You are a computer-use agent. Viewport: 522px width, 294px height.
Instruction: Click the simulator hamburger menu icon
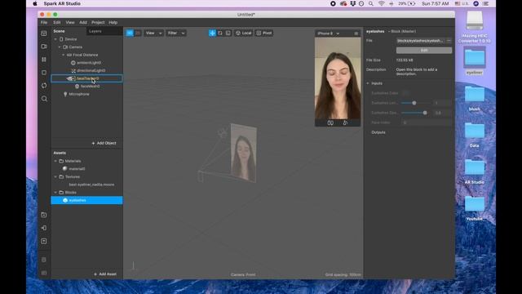click(x=356, y=33)
